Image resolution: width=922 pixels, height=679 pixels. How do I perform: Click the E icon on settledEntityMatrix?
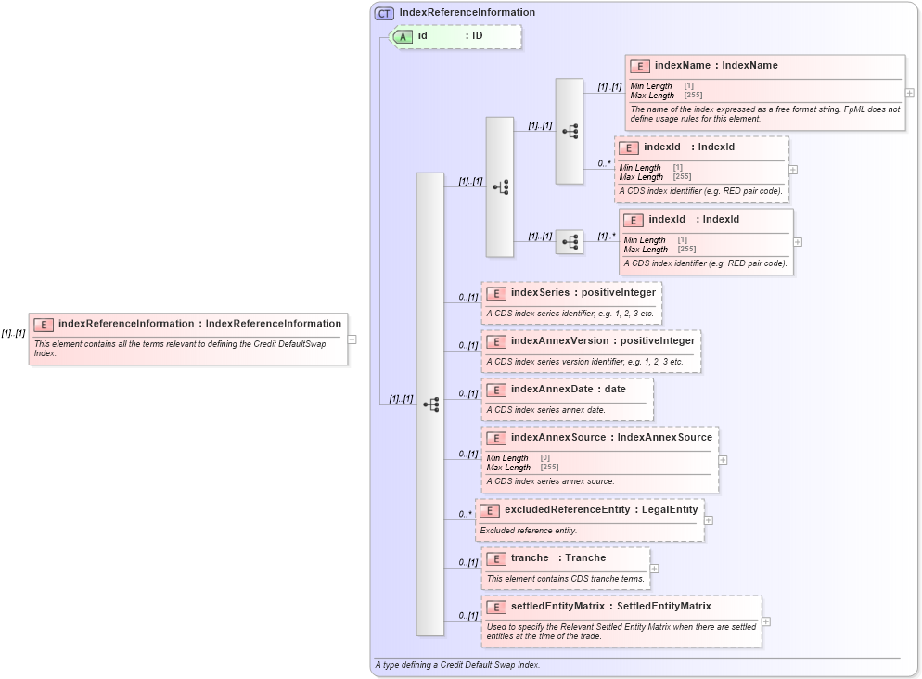[x=494, y=606]
